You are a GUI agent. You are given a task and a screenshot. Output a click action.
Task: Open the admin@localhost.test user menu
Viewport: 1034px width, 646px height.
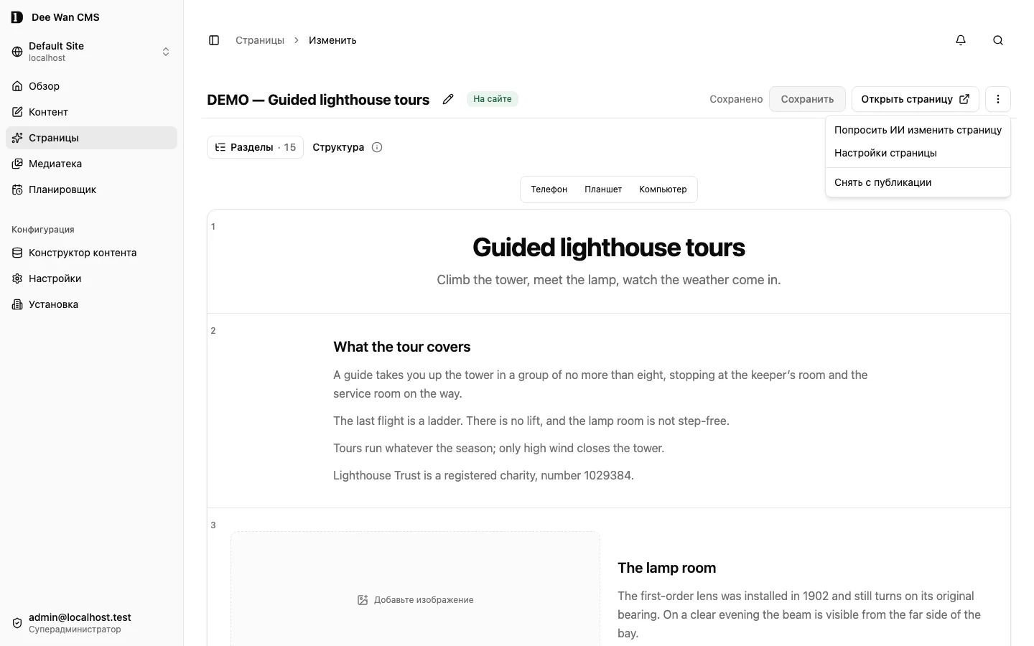[91, 623]
